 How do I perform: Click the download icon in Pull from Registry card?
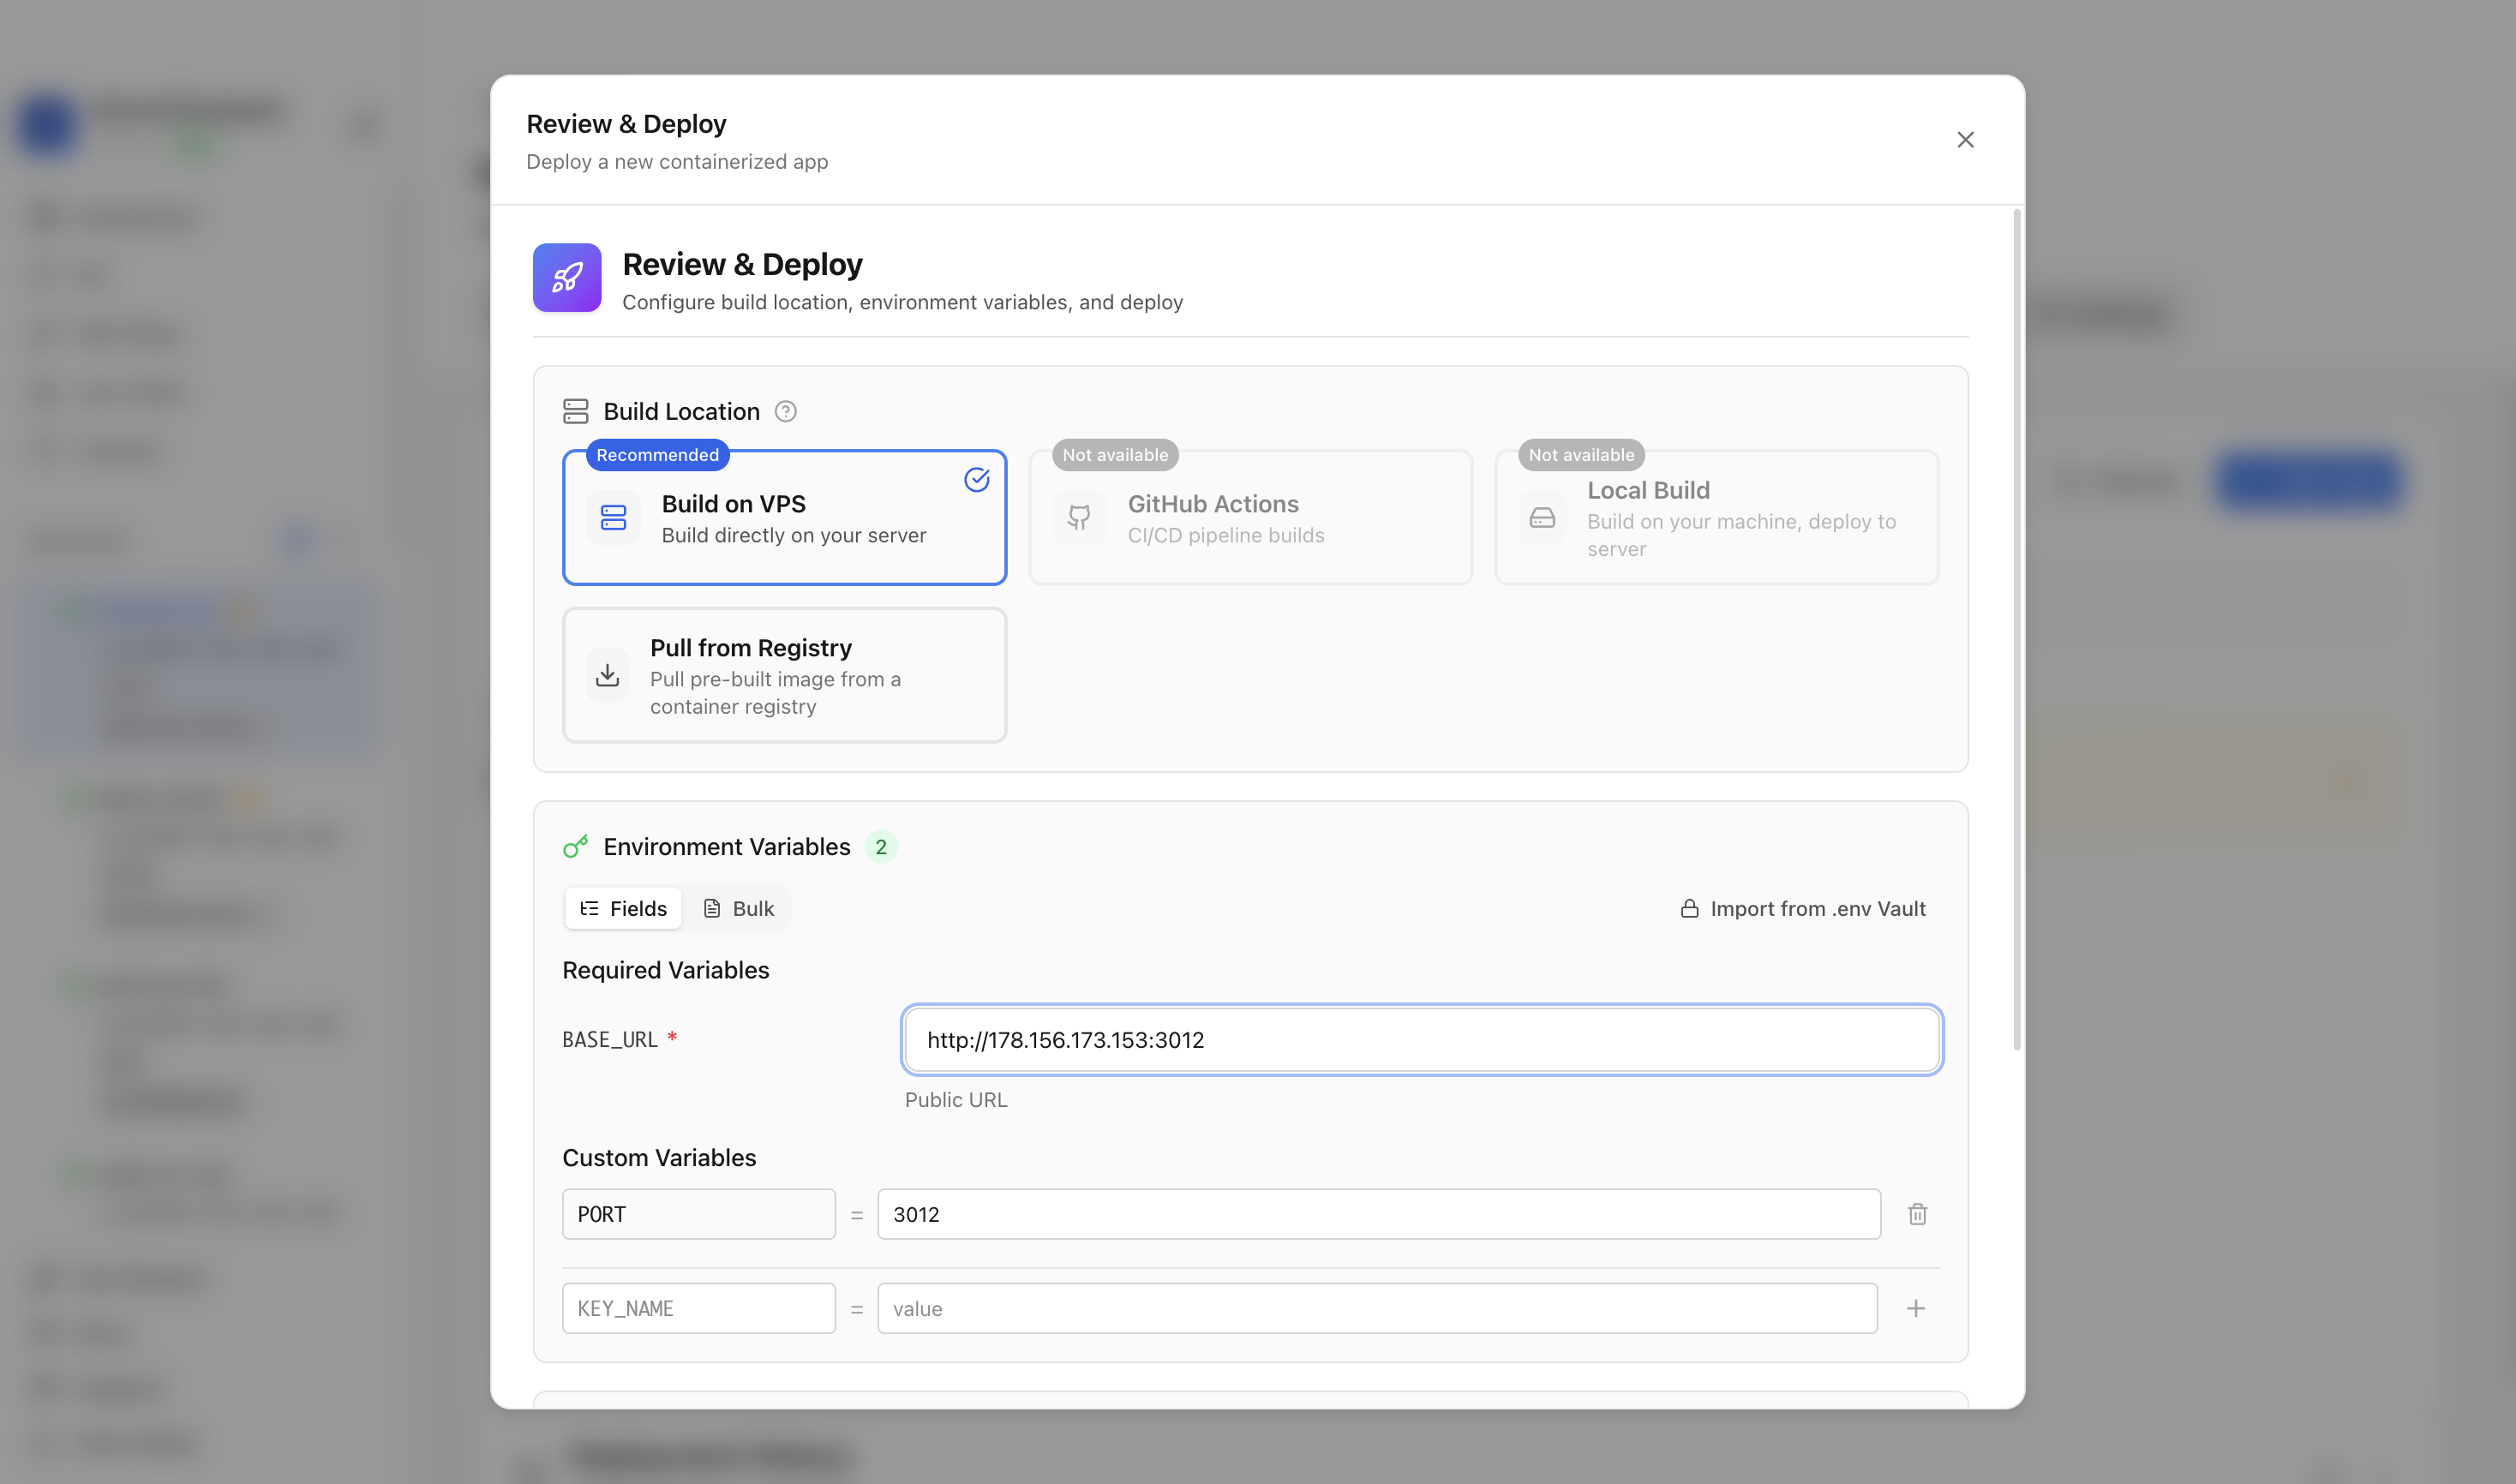(607, 676)
